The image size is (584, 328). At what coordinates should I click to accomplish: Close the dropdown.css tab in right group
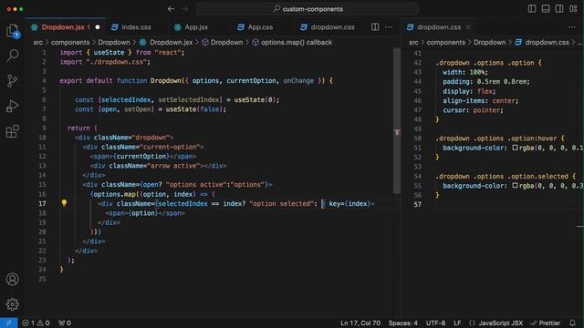click(x=468, y=26)
